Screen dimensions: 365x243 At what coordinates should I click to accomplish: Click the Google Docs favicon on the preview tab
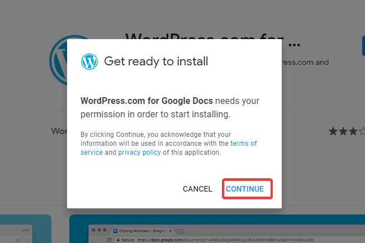(x=117, y=231)
